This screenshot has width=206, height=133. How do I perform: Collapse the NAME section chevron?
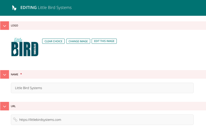5,74
